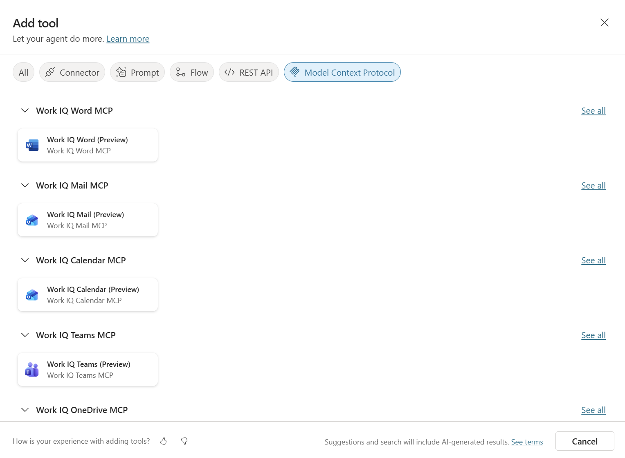Viewport: 625px width, 458px height.
Task: Select the Model Context Protocol filter pill
Action: (342, 72)
